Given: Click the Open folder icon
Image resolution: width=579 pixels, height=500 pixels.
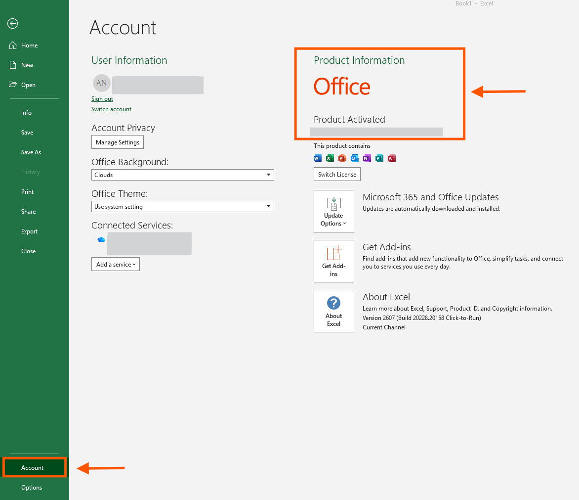Looking at the screenshot, I should tap(13, 85).
